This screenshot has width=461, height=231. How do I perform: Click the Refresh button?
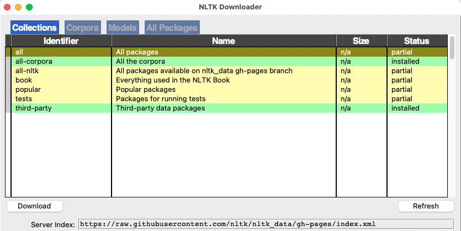(426, 206)
